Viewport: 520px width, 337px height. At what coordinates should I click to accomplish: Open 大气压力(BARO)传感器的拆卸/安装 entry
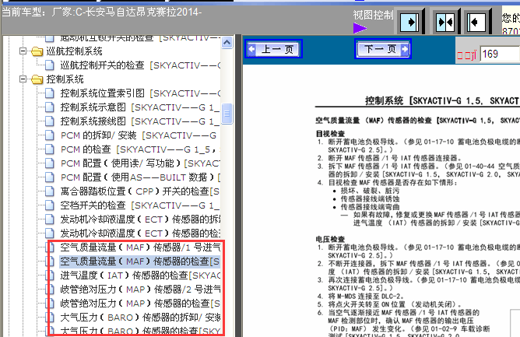(x=140, y=318)
